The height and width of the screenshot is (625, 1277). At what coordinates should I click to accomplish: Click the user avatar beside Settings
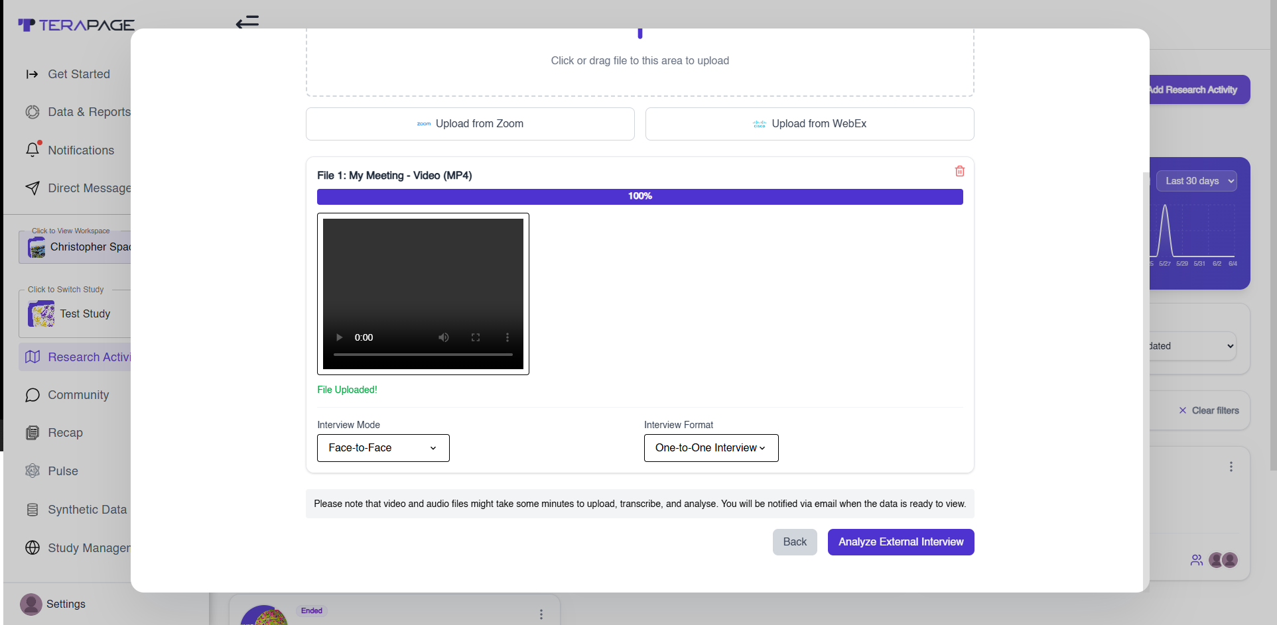pos(31,604)
